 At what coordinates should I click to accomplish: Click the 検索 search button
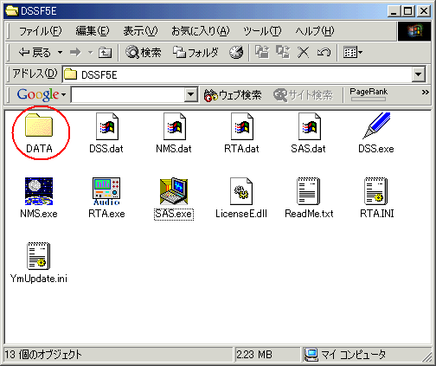(144, 53)
